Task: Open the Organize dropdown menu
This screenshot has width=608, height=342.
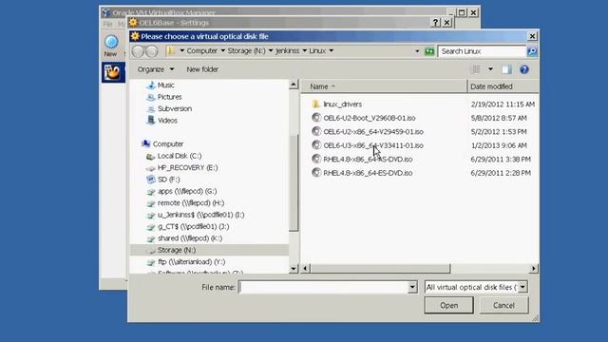Action: (156, 69)
